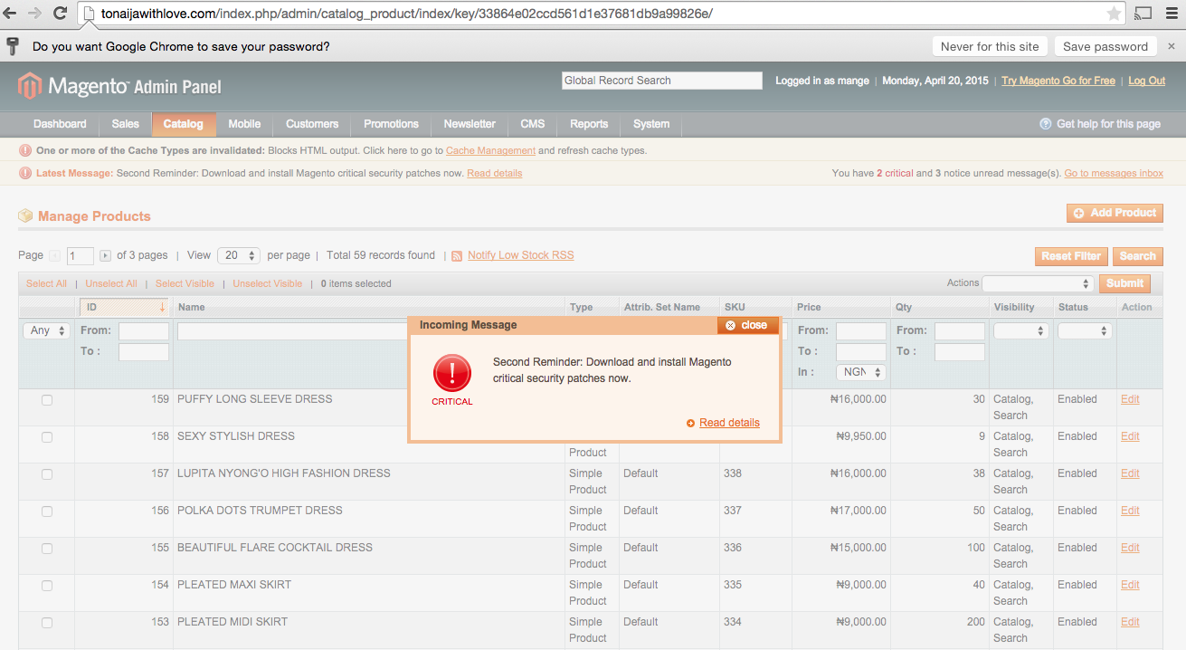Image resolution: width=1186 pixels, height=650 pixels.
Task: Open the Cache Management link
Action: pyautogui.click(x=490, y=151)
